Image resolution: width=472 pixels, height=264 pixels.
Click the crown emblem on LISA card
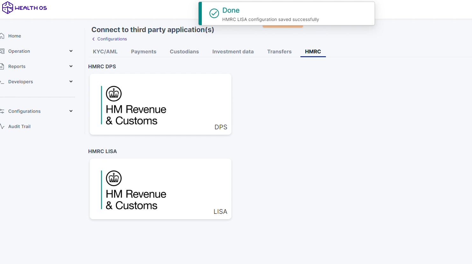[x=114, y=178]
